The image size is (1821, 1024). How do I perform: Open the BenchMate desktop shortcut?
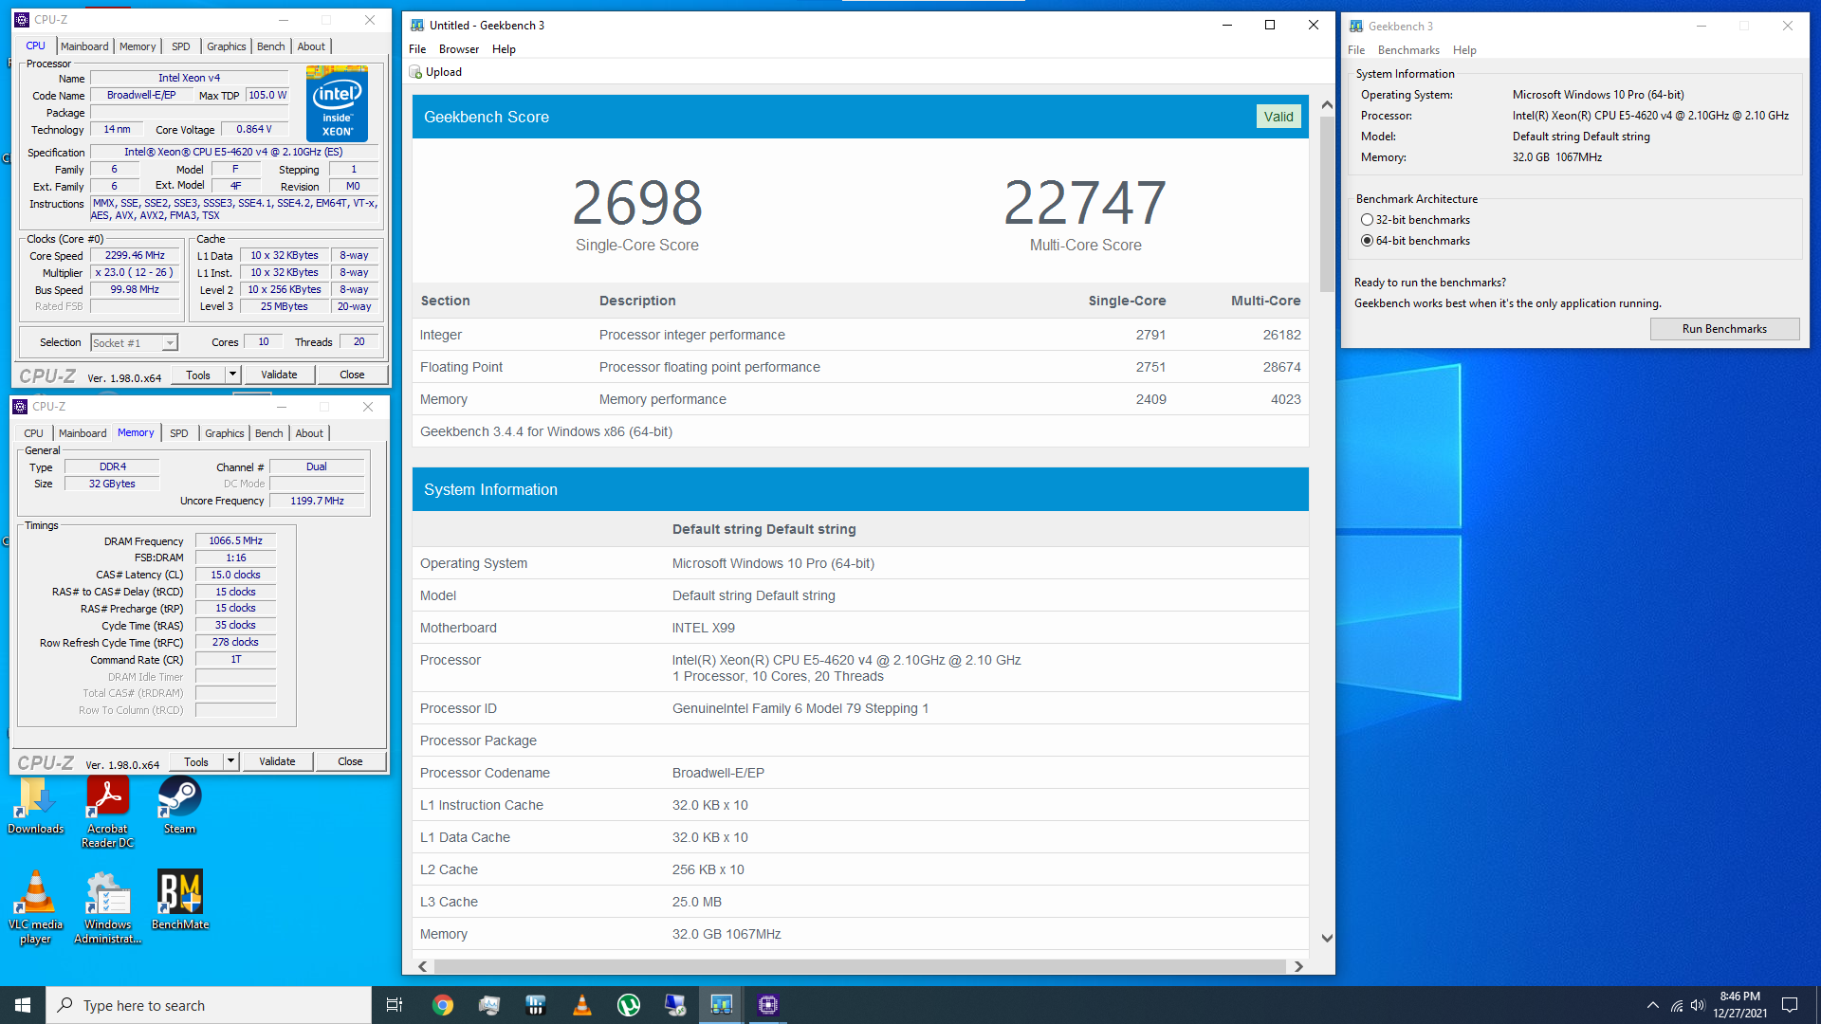click(179, 901)
